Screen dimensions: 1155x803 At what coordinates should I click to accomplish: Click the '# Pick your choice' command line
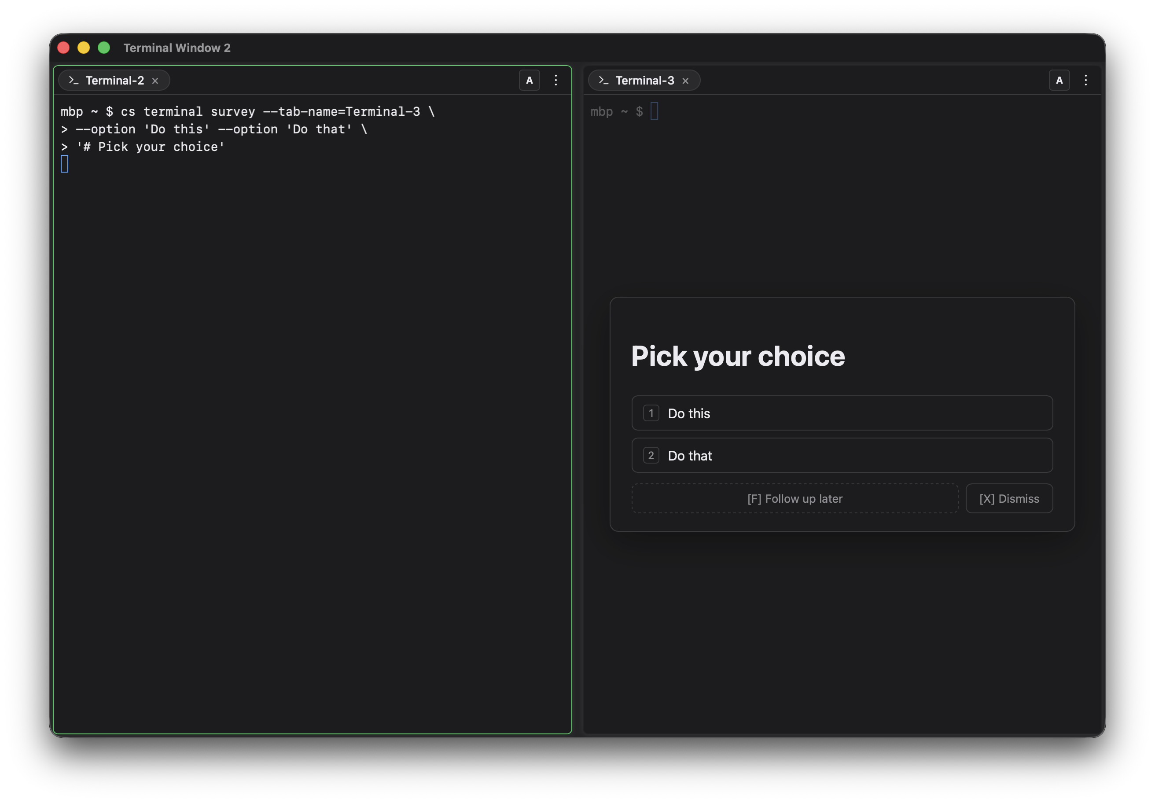pyautogui.click(x=143, y=147)
